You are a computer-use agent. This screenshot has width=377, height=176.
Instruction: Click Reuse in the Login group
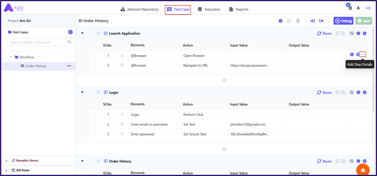[324, 93]
